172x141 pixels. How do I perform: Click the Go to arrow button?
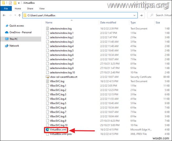click(x=141, y=15)
